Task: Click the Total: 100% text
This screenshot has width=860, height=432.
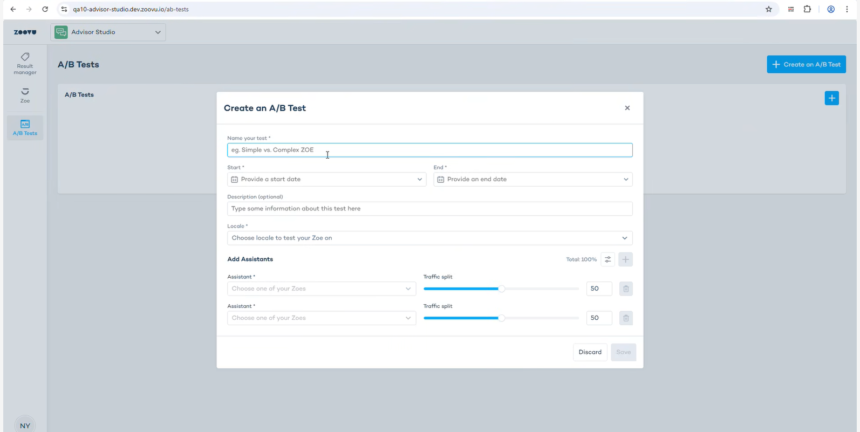Action: point(581,259)
